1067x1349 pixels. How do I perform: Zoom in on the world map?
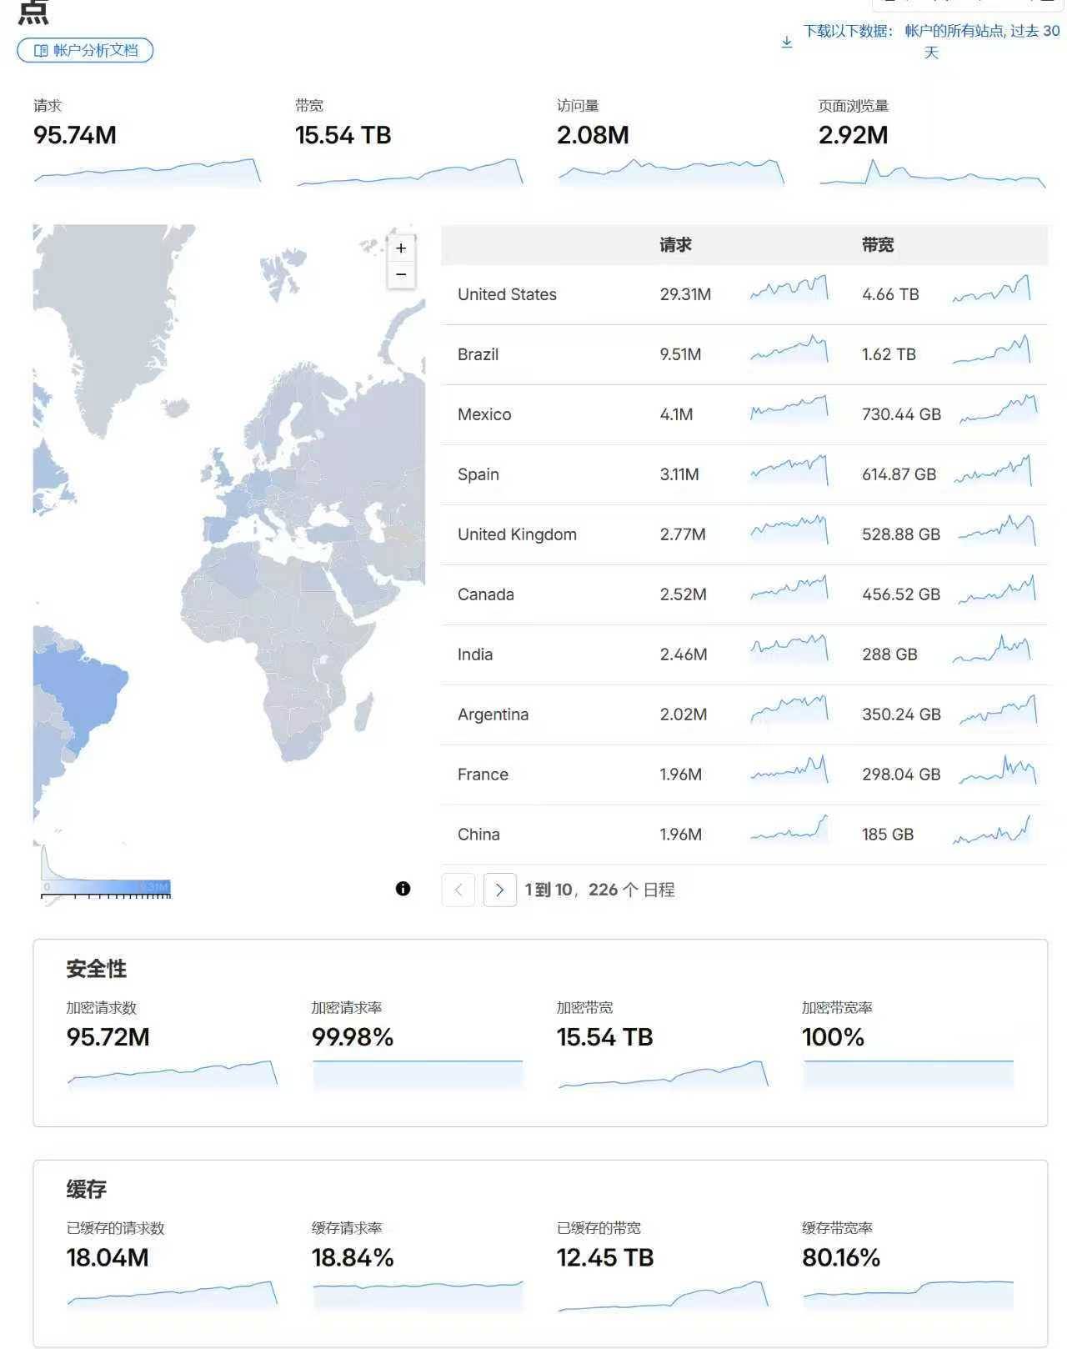point(401,248)
